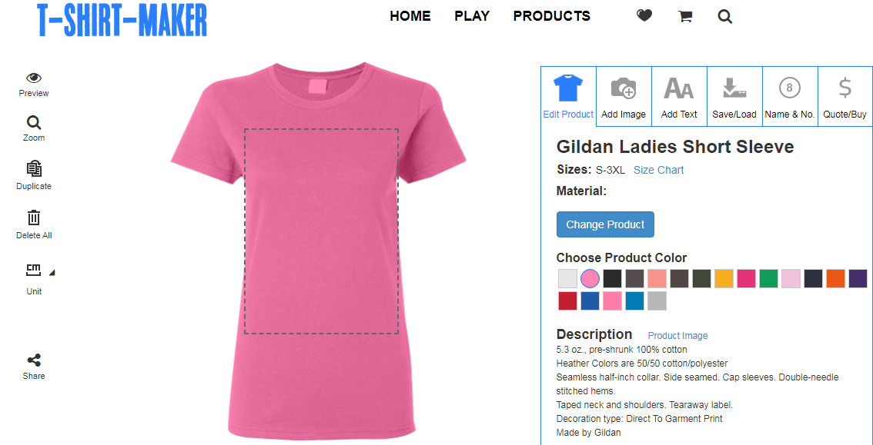
Task: Click the Change Product button
Action: (605, 224)
